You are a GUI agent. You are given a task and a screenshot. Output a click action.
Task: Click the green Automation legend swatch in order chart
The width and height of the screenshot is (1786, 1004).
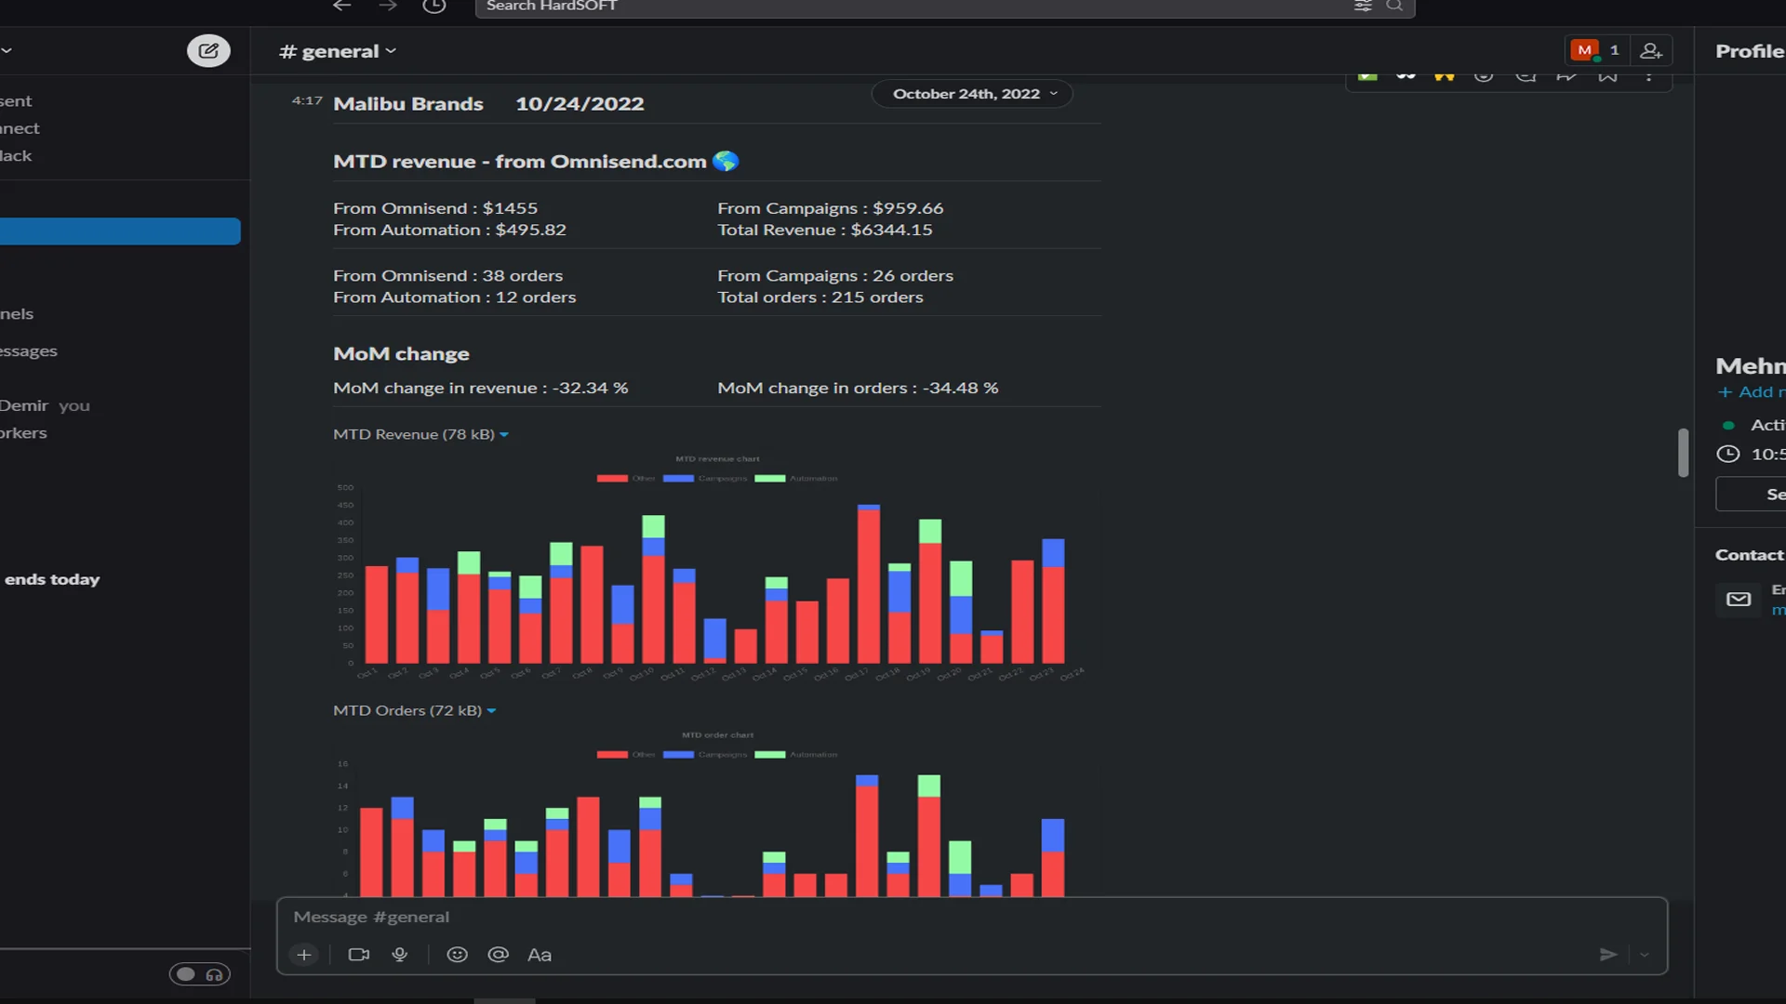(x=769, y=755)
